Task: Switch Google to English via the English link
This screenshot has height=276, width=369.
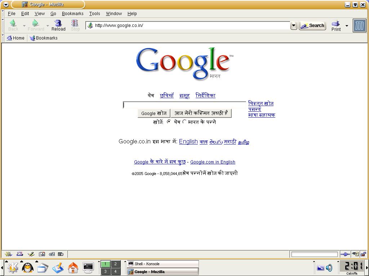Action: click(x=188, y=141)
